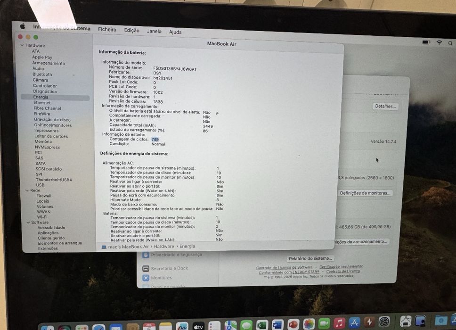456x330 pixels.
Task: Open Maps from the Dock
Action: (230, 325)
